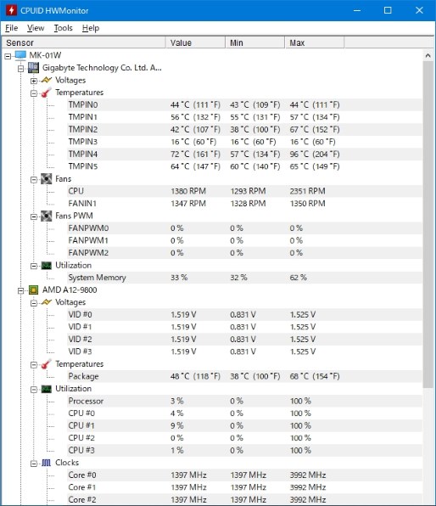
Task: Select the TMPIN3 row
Action: (x=244, y=142)
